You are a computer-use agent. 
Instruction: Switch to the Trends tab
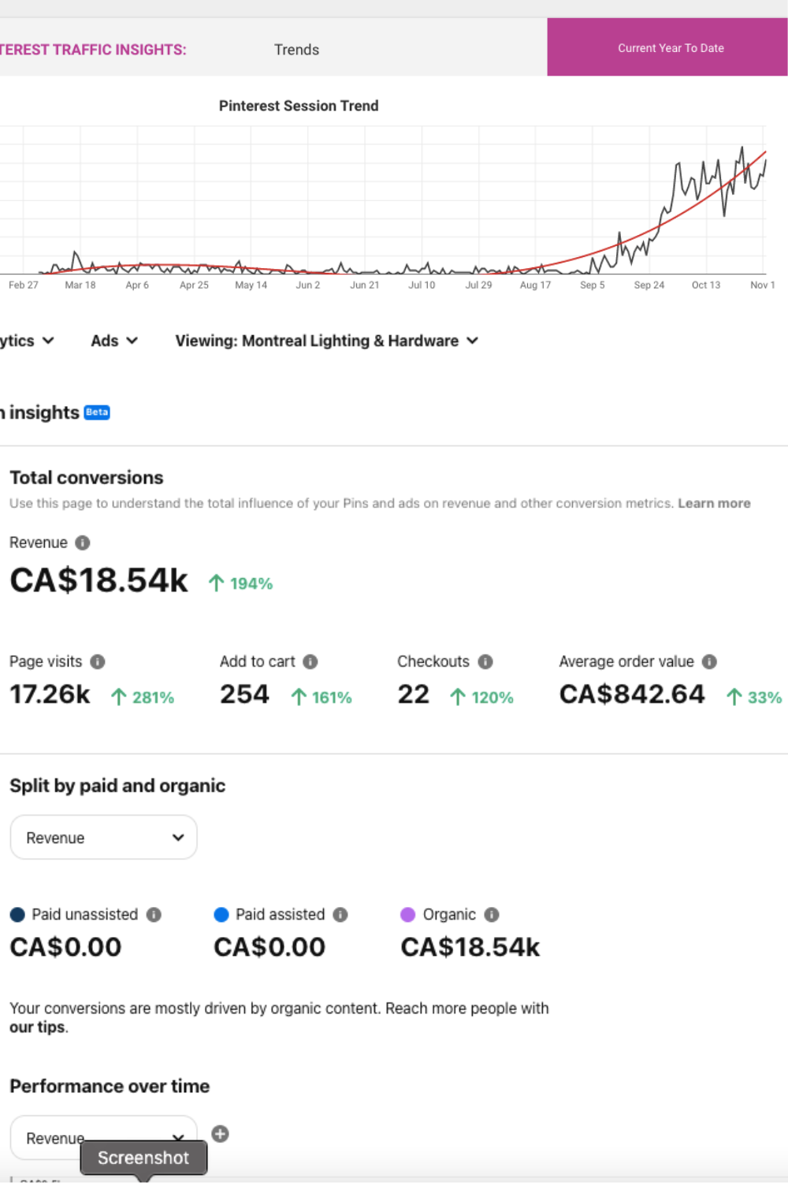296,50
